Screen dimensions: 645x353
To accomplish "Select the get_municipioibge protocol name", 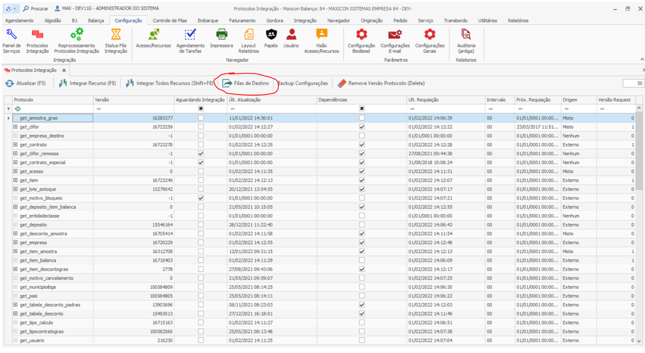I will pos(38,287).
